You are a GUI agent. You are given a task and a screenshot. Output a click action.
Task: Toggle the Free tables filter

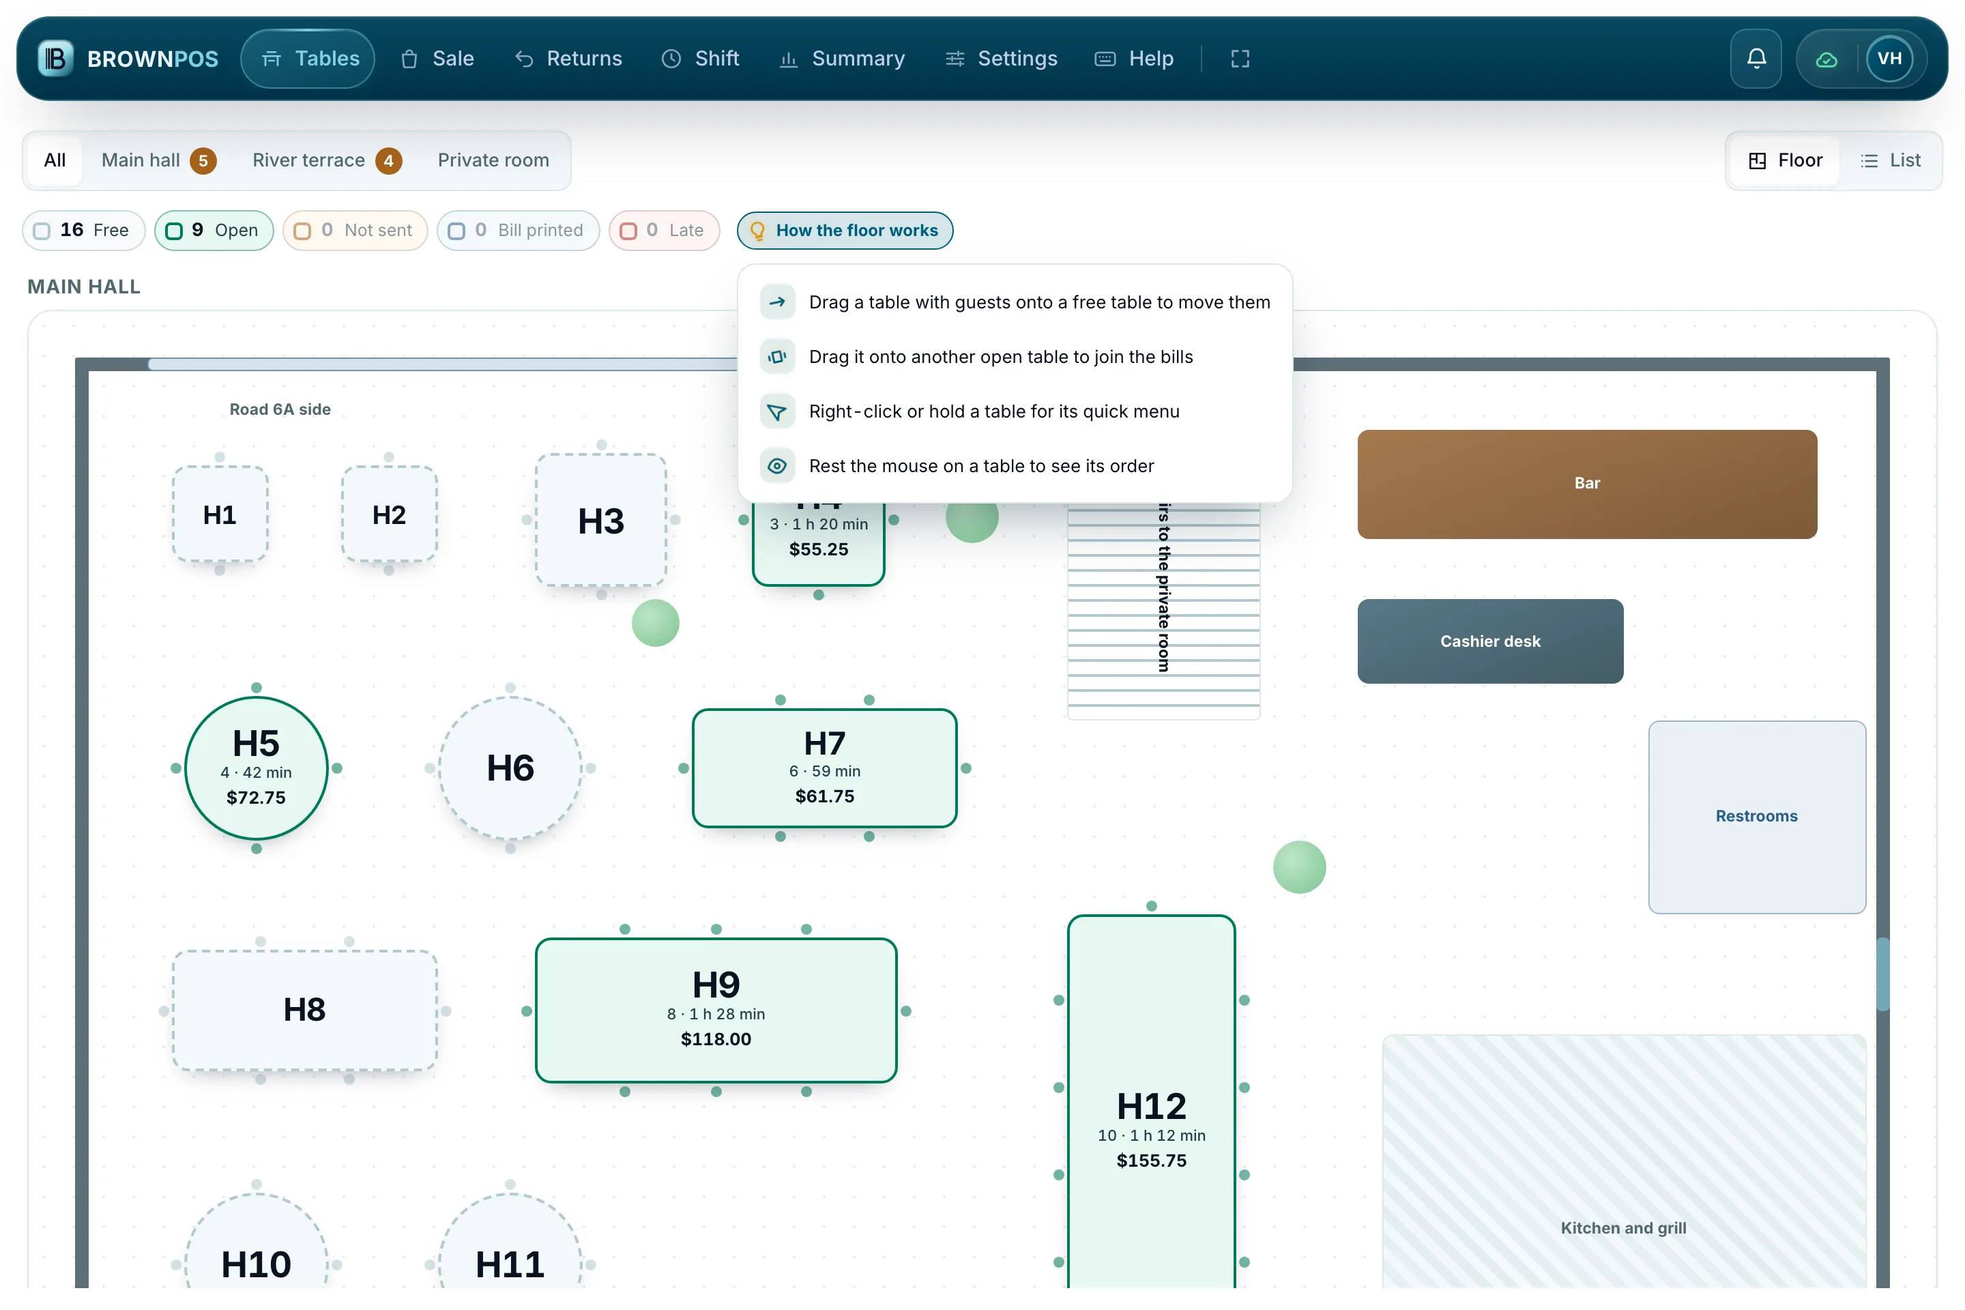83,231
